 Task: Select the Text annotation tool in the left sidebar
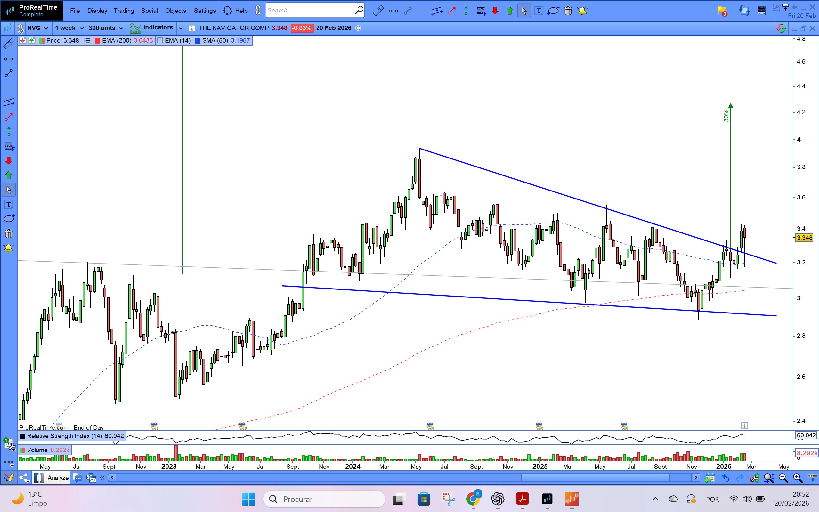tap(8, 204)
